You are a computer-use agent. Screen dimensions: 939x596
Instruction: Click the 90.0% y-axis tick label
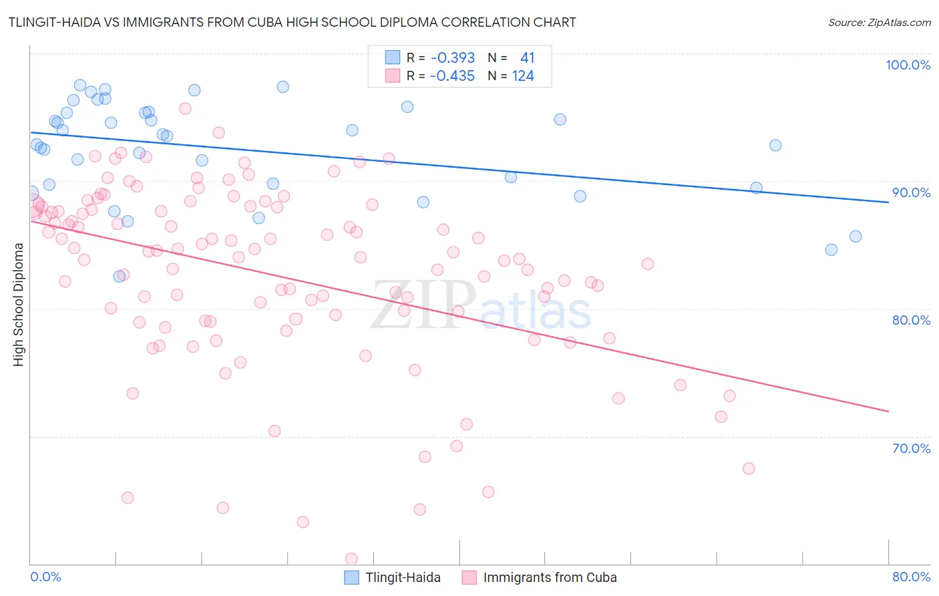(x=911, y=192)
